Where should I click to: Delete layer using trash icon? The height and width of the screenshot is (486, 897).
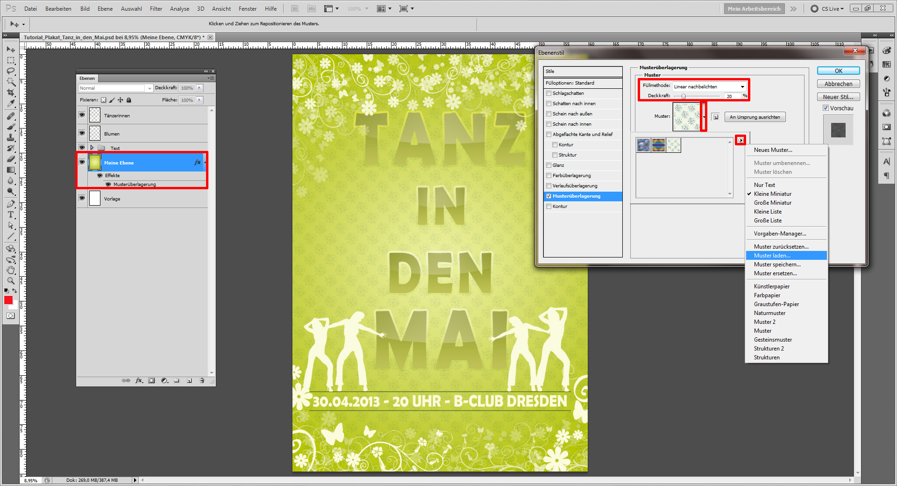point(202,380)
